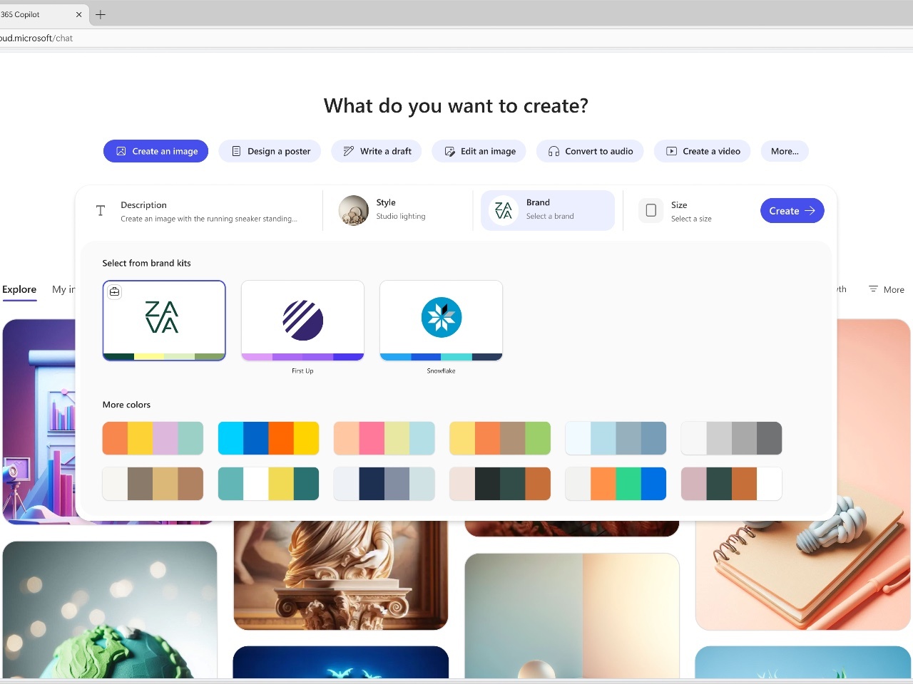
Task: Select the off-white, taupe, tan, brown palette
Action: tap(153, 484)
